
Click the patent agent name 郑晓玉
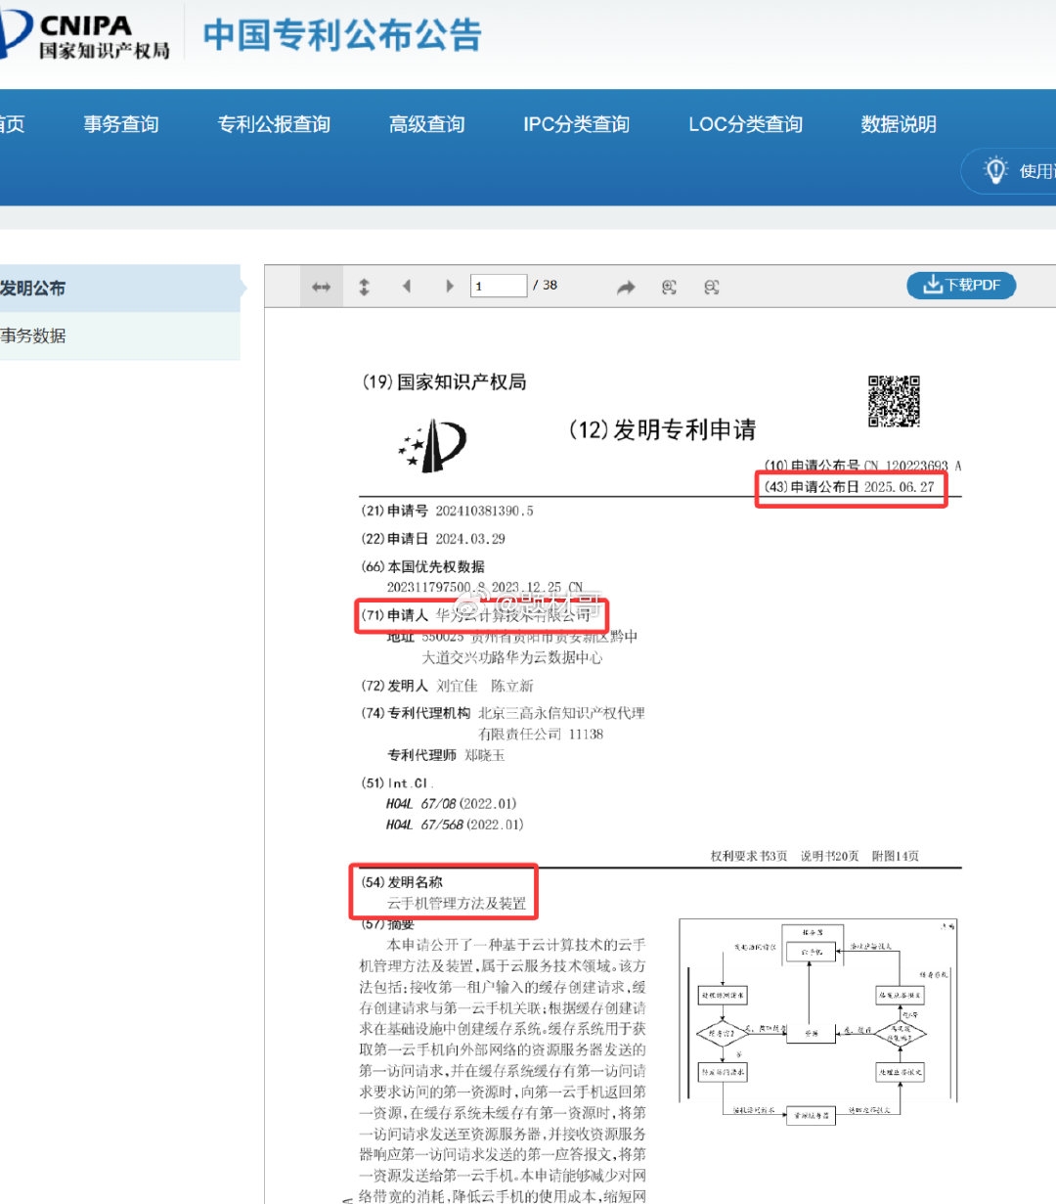485,755
